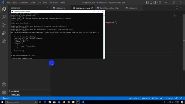Open the Windows Start menu
Viewport: 185px width, 104px height.
[2, 102]
